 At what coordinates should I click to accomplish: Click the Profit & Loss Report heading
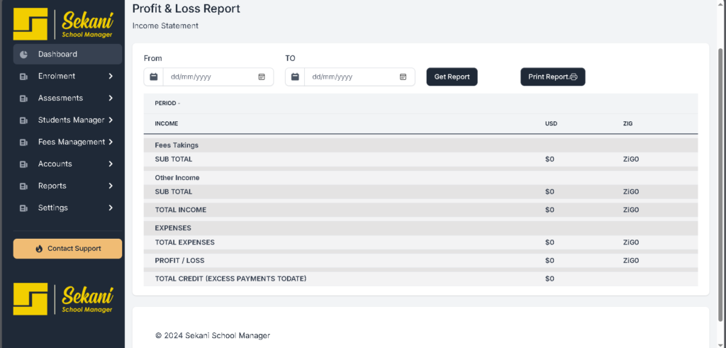pyautogui.click(x=186, y=9)
